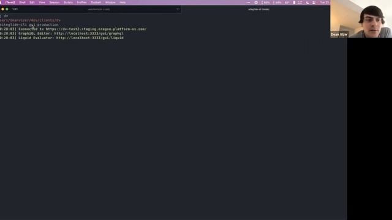Open the Scripts menu
Viewport: 392px width, 220px height.
(x=68, y=2)
